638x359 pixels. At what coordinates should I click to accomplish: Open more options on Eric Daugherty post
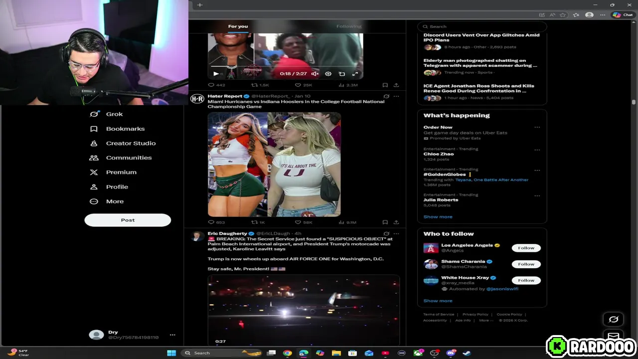(396, 233)
